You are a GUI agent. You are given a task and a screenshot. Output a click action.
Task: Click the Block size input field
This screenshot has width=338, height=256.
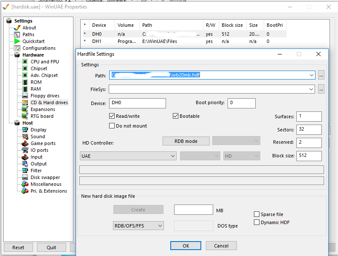click(309, 156)
